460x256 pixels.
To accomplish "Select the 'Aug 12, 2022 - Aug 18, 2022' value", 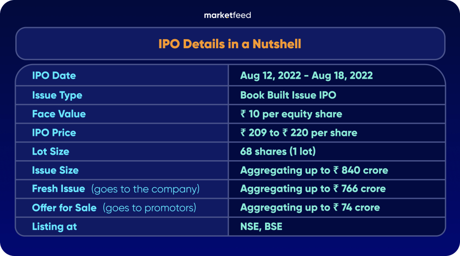I will [306, 76].
